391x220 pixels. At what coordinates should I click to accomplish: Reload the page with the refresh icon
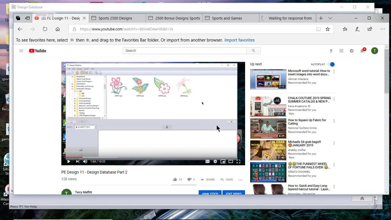point(45,29)
